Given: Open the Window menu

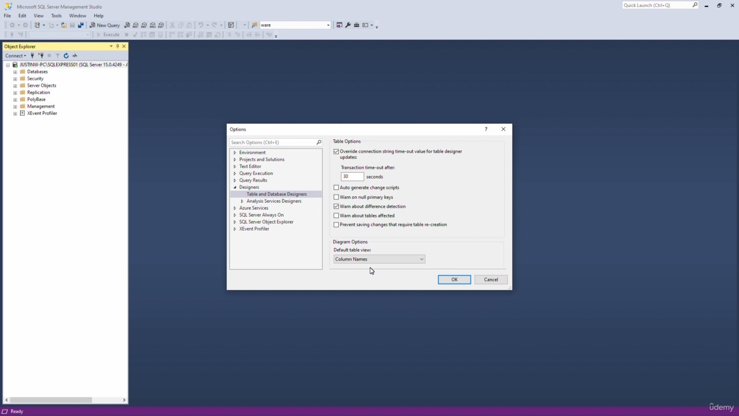Looking at the screenshot, I should click(77, 16).
